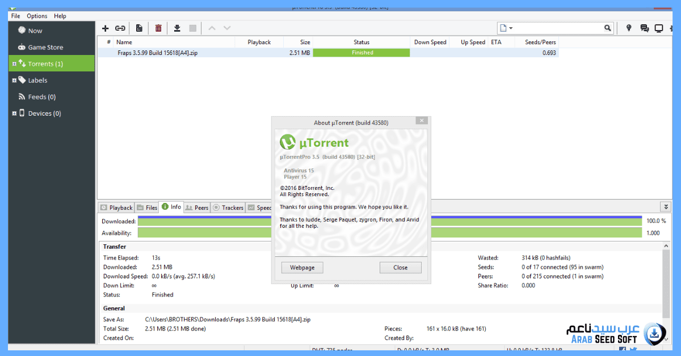Select the Fraps zip torrent row

[x=170, y=52]
